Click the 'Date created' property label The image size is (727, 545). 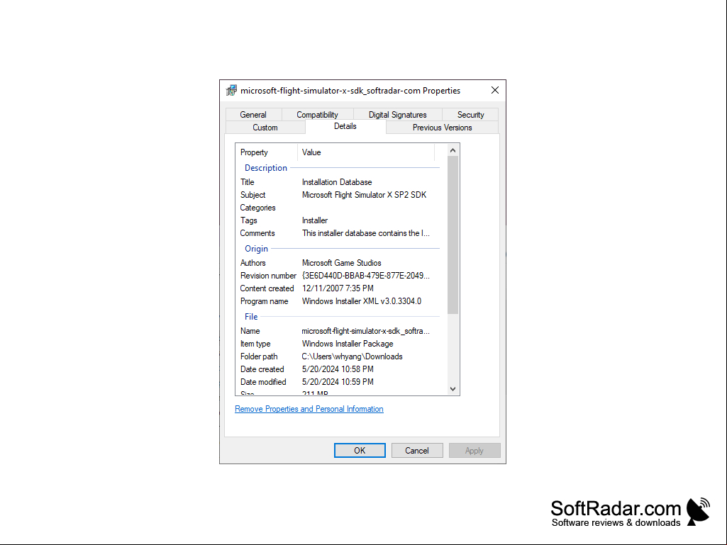coord(262,369)
